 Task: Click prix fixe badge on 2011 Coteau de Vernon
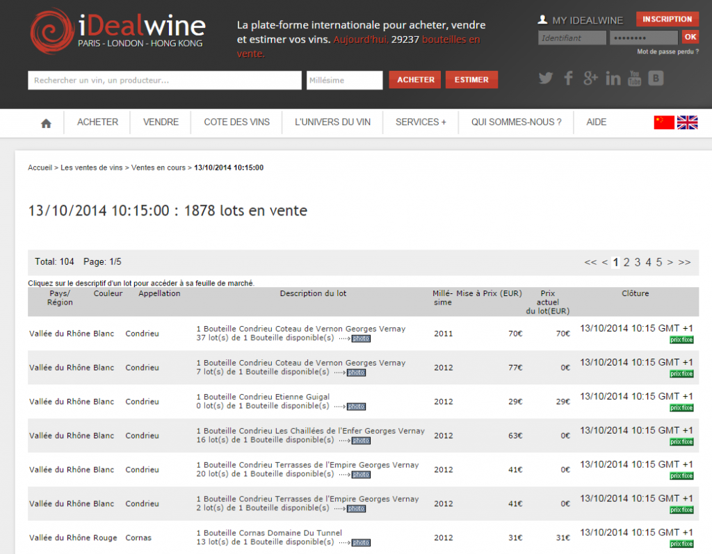[x=681, y=340]
